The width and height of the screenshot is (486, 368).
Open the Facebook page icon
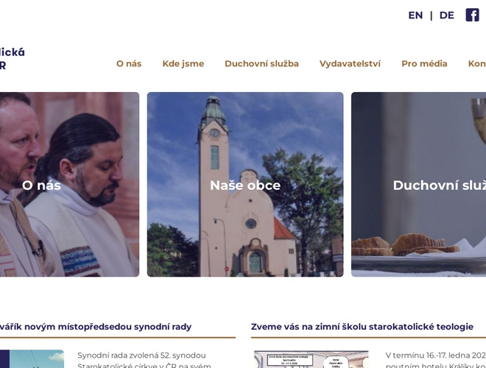(x=472, y=15)
